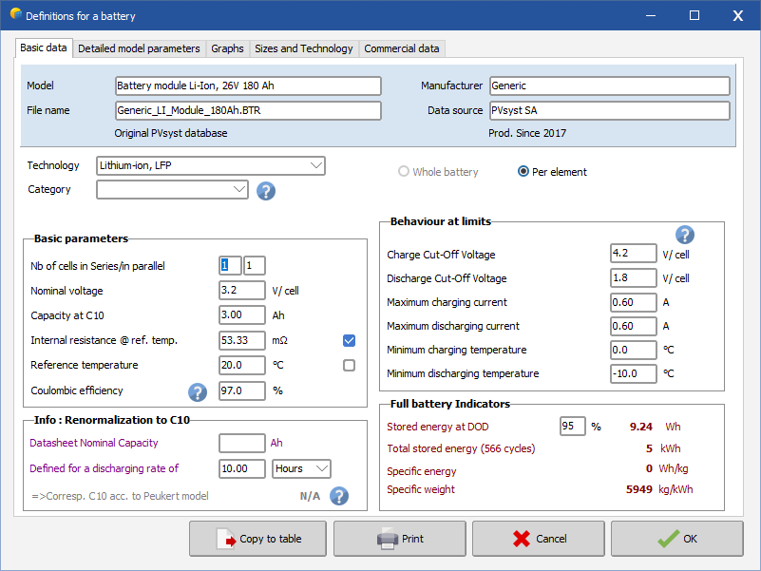The height and width of the screenshot is (571, 761).
Task: Edit the Minimum discharging temperature field
Action: 634,373
